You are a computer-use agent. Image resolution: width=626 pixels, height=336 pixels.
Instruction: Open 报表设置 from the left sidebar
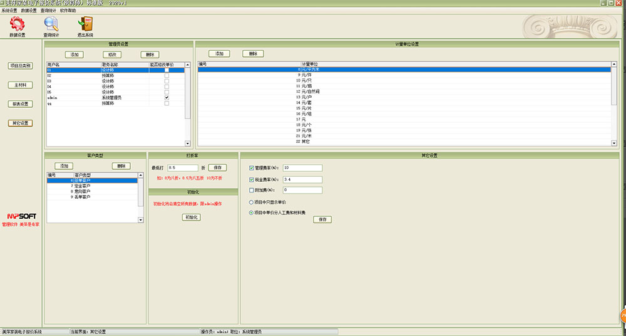click(20, 104)
